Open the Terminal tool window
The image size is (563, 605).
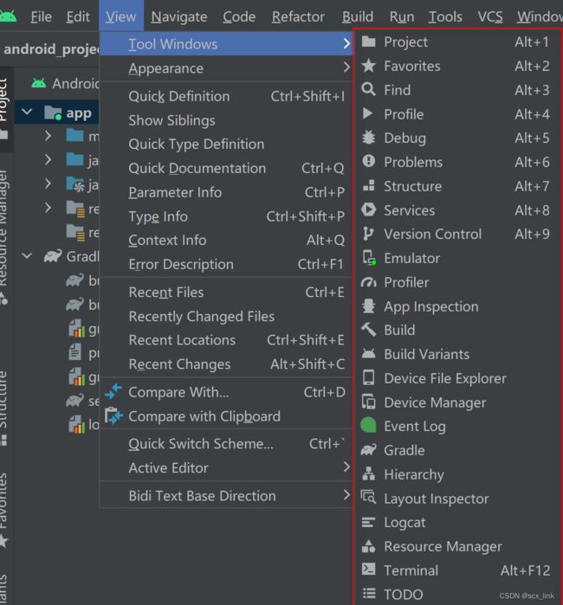[x=457, y=570]
